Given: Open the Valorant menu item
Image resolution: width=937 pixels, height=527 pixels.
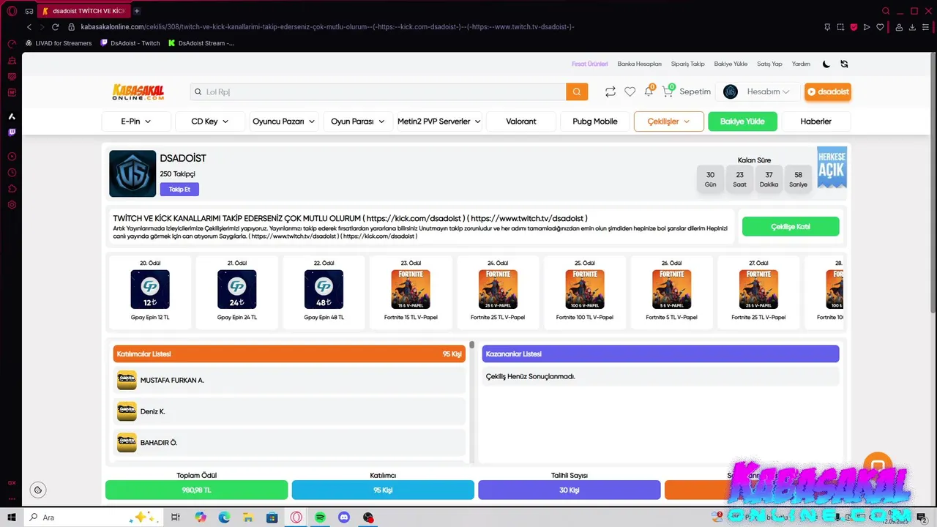Looking at the screenshot, I should pyautogui.click(x=521, y=122).
